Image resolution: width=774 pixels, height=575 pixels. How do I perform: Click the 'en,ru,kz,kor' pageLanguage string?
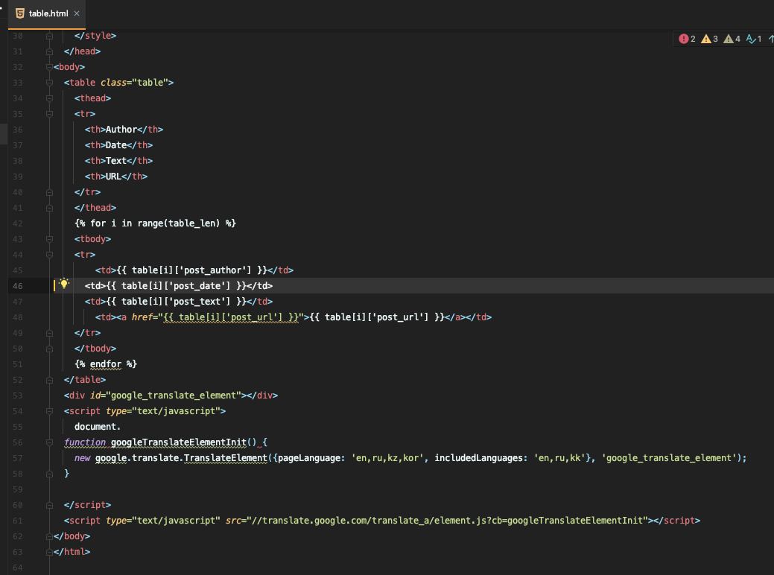point(387,458)
